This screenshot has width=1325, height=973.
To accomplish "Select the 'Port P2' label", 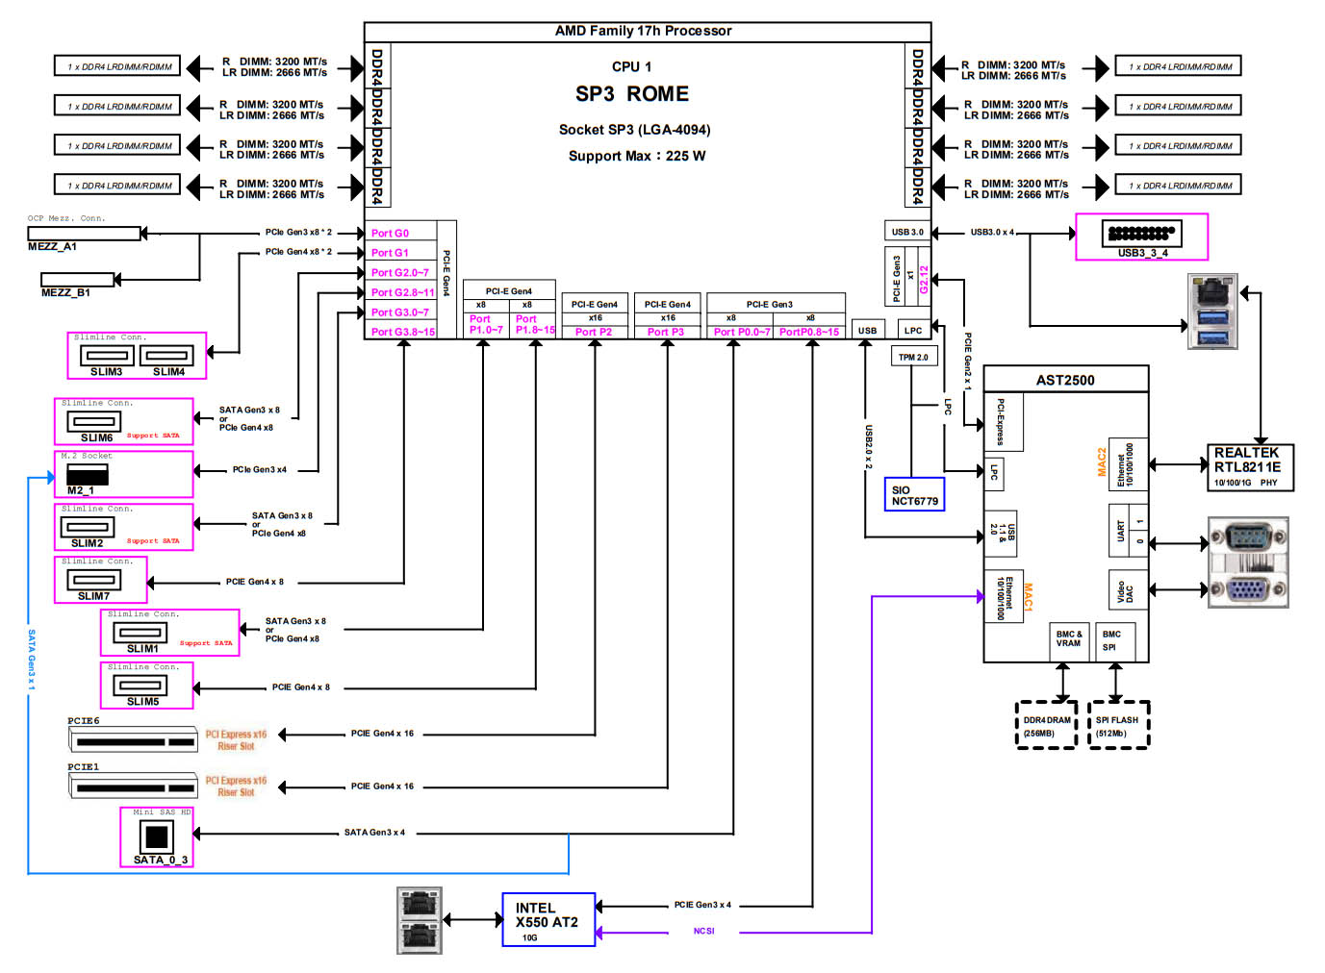I will click(594, 332).
